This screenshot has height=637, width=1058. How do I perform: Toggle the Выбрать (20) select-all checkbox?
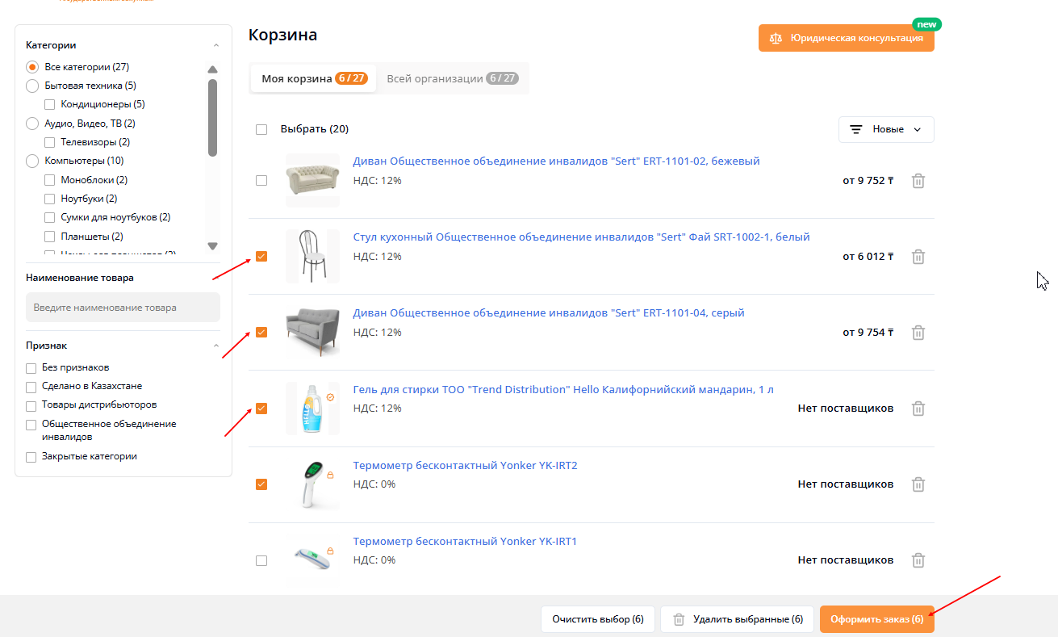(261, 129)
